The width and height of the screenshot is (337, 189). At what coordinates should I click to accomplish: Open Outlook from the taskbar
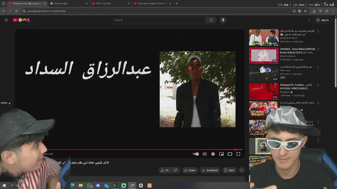click(x=107, y=186)
